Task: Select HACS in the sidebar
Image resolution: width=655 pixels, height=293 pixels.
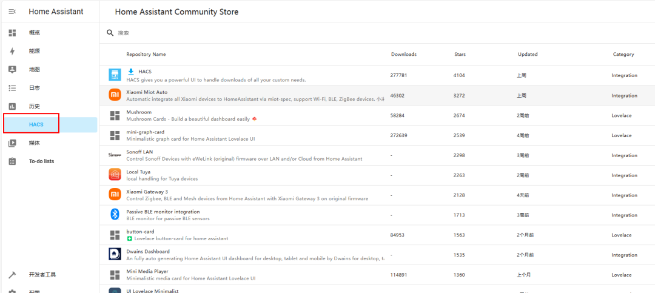Action: [x=50, y=124]
